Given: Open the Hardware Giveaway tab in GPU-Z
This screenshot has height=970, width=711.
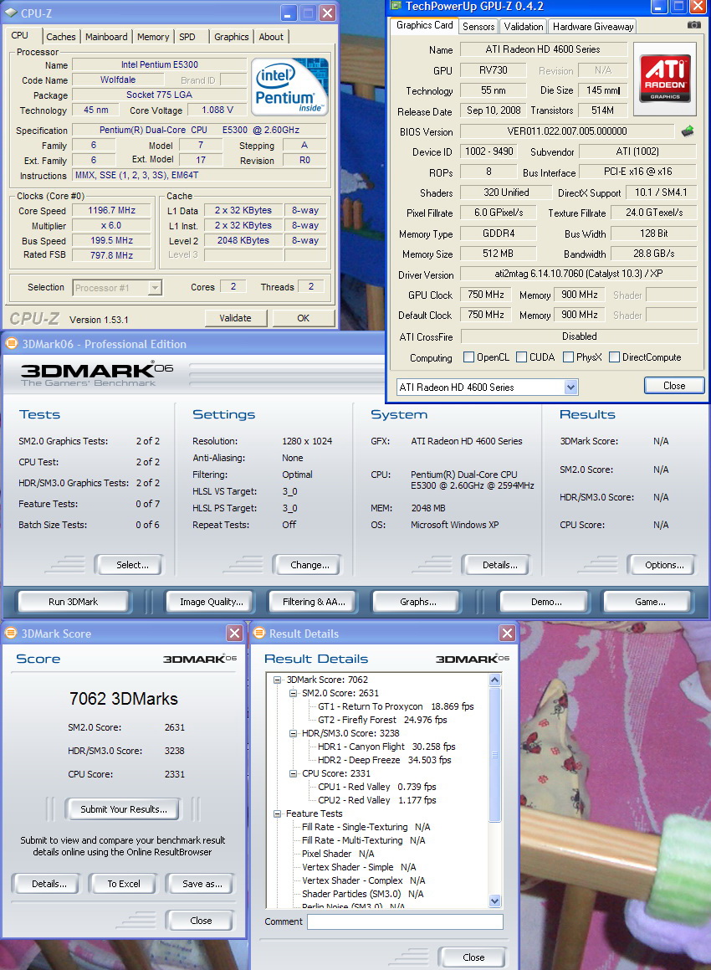Looking at the screenshot, I should click(593, 26).
